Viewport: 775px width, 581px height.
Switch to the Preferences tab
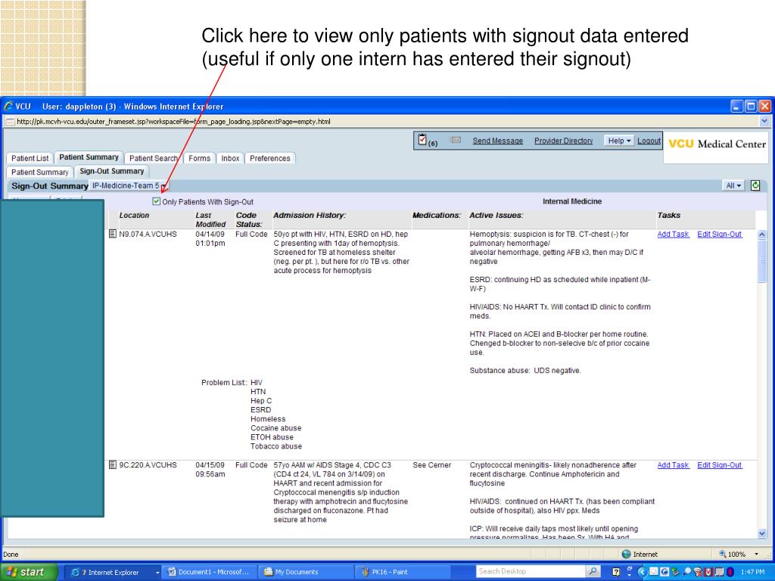[270, 158]
